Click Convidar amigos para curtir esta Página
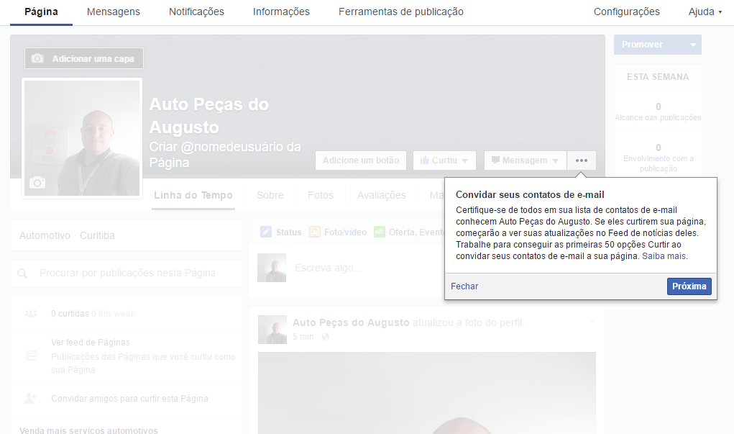Screen dimensions: 734x434 [x=129, y=399]
